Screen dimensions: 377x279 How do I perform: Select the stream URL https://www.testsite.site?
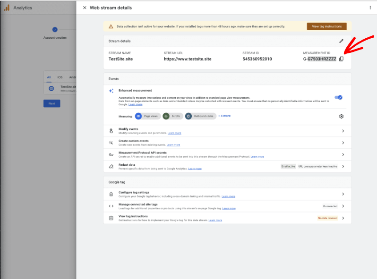coord(188,59)
